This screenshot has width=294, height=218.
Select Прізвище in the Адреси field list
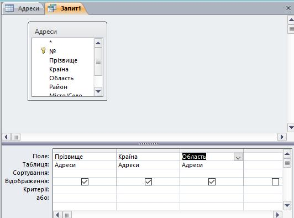pos(63,60)
